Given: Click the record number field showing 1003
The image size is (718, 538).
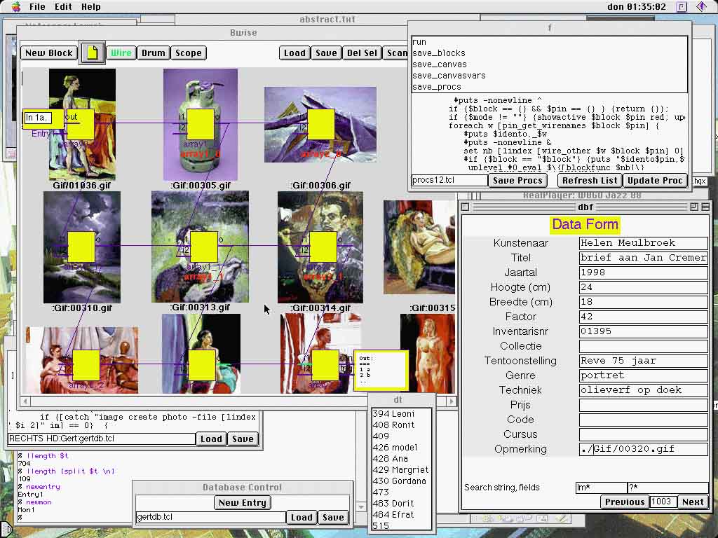Looking at the screenshot, I should [663, 502].
